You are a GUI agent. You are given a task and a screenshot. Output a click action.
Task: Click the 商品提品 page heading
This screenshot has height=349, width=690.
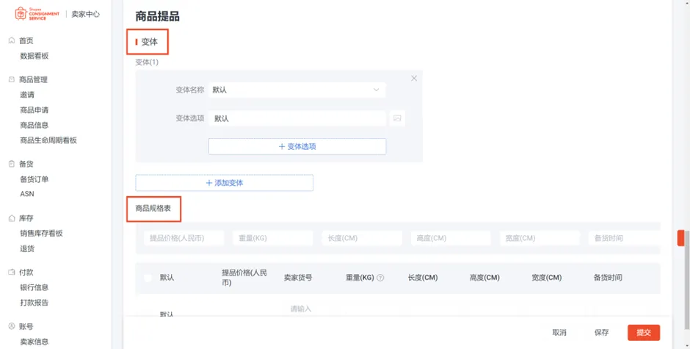coord(158,17)
